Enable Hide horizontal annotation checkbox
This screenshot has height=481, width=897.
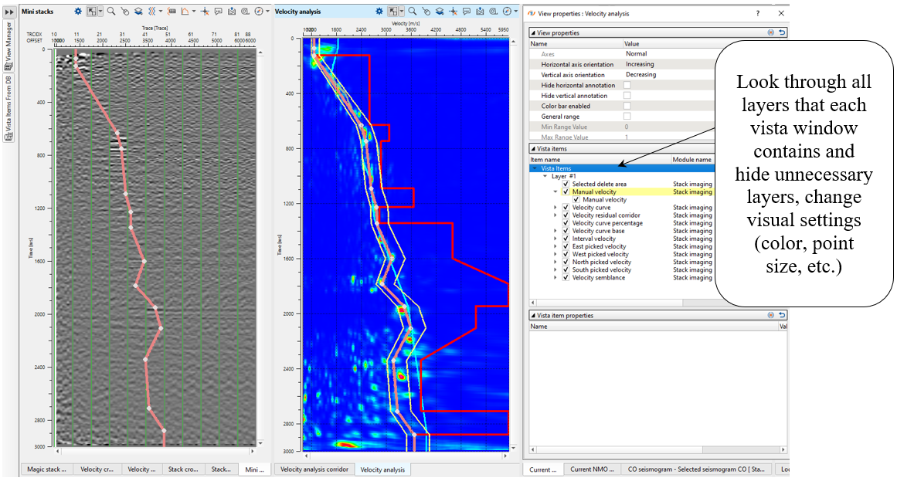click(627, 85)
